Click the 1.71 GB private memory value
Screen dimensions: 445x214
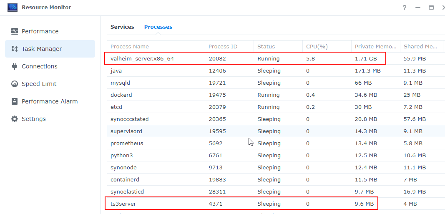pyautogui.click(x=366, y=59)
